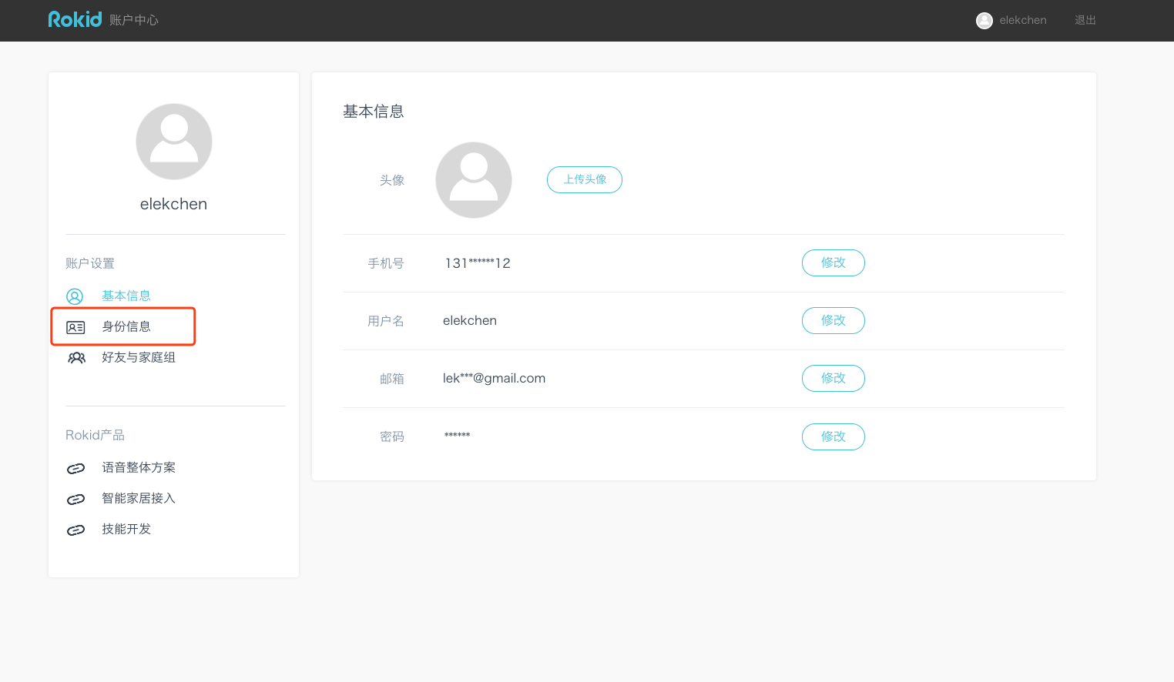The height and width of the screenshot is (682, 1174).
Task: Click the avatar image in 头像 row
Action: click(474, 180)
